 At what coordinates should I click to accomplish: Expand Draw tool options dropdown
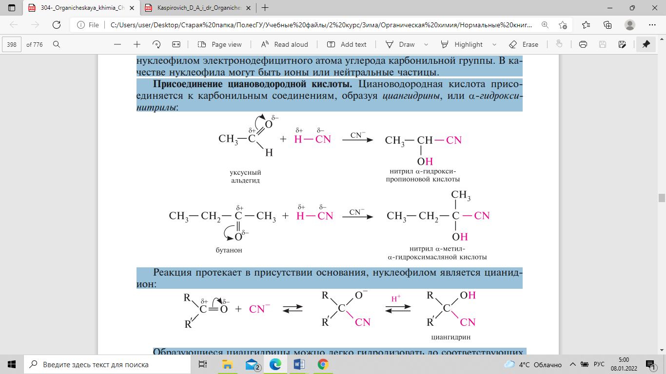426,44
